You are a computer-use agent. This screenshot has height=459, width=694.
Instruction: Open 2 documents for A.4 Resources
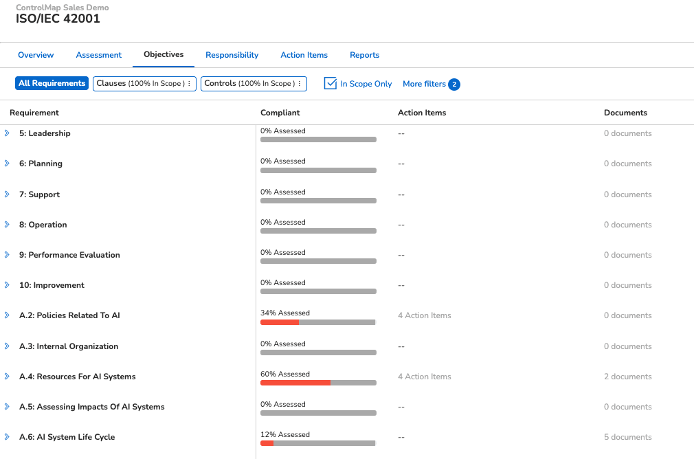pos(627,377)
